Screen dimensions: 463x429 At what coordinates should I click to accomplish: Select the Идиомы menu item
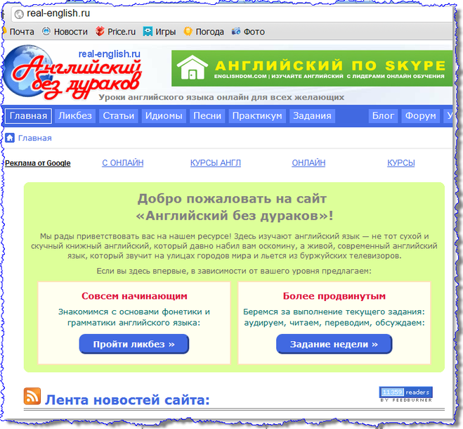(163, 116)
